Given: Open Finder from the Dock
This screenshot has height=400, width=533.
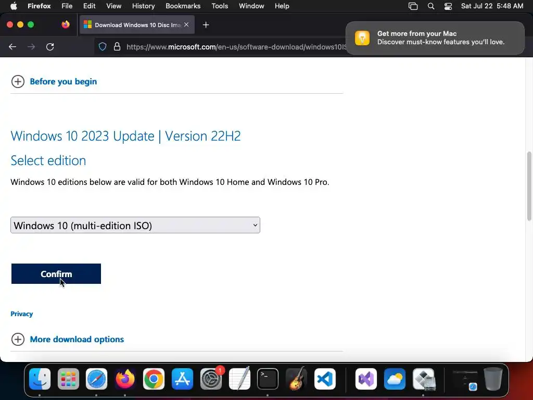Looking at the screenshot, I should coord(40,379).
